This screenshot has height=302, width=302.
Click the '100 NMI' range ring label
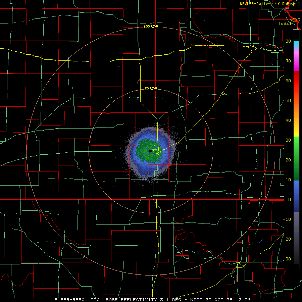pyautogui.click(x=151, y=27)
